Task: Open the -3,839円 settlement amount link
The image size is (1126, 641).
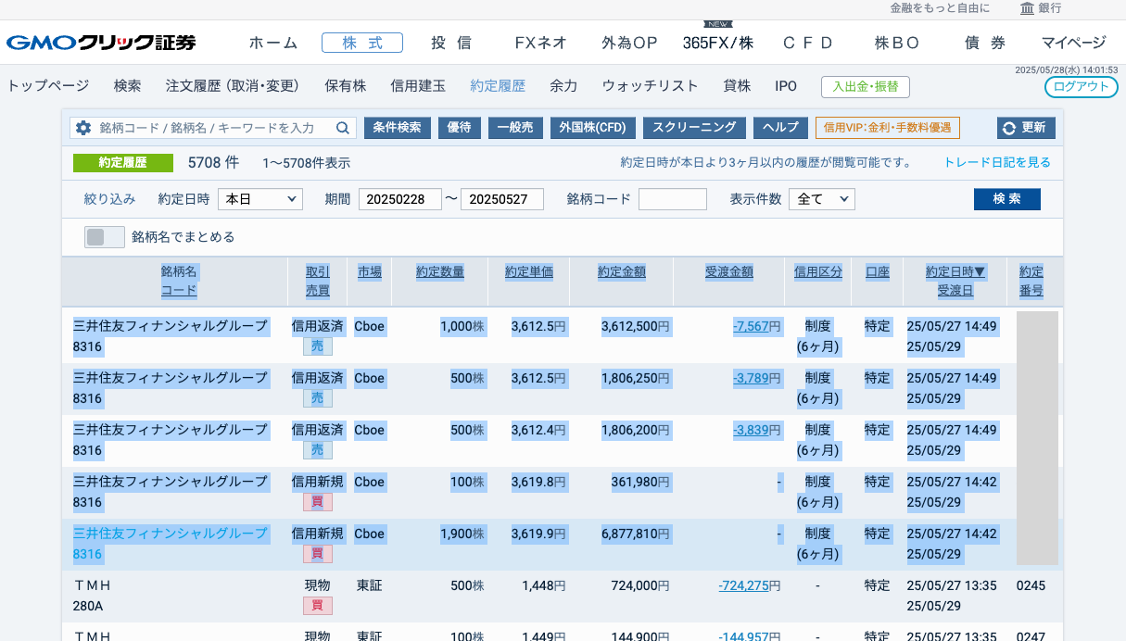Action: point(757,430)
